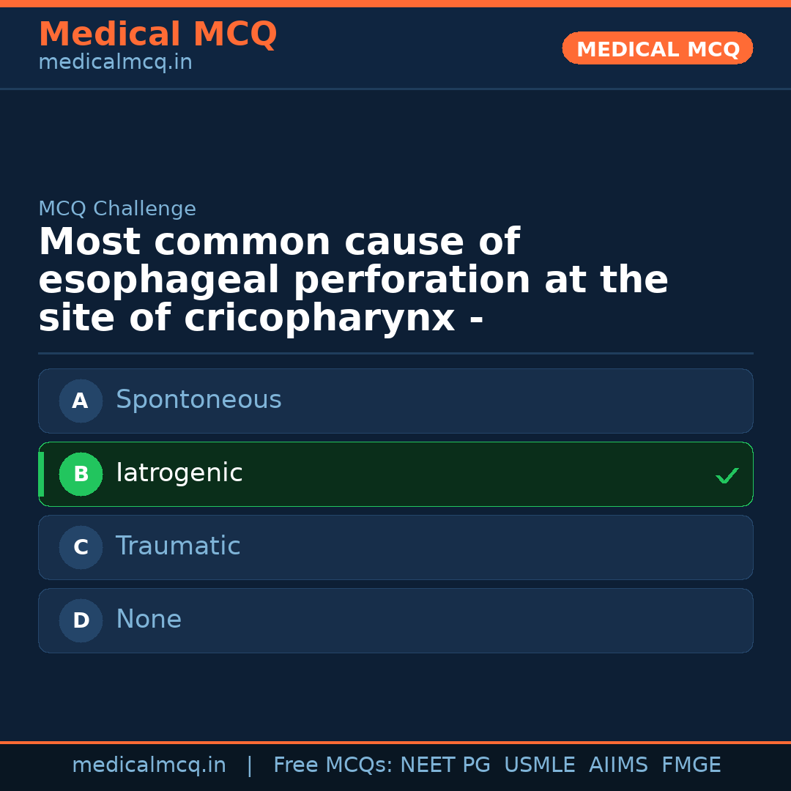791x791 pixels.
Task: Click the Medical MCQ logo heading
Action: pos(157,34)
